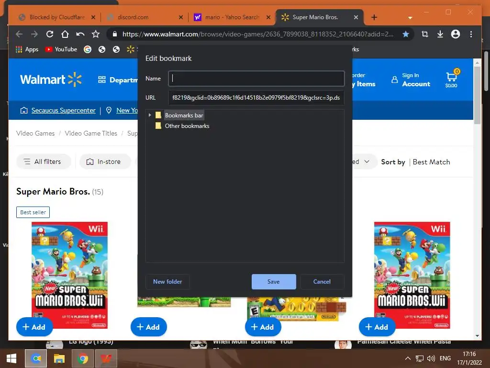Open the Walmart spark bookmark icon
The image size is (490, 368).
[x=130, y=49]
